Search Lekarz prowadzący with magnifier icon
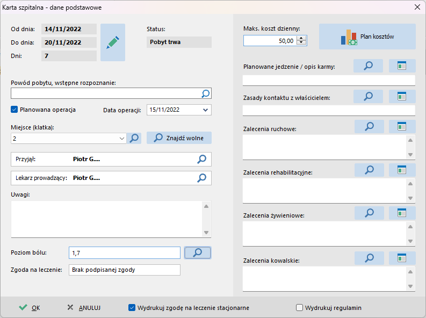 (201, 178)
